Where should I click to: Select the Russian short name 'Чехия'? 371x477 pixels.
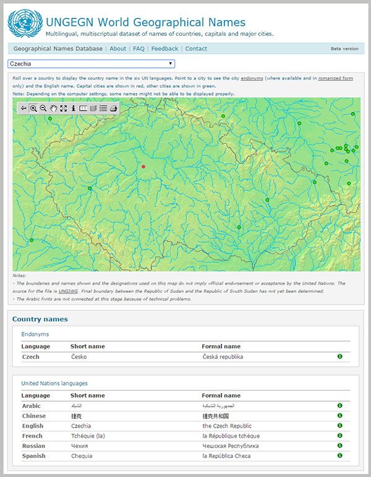click(79, 446)
